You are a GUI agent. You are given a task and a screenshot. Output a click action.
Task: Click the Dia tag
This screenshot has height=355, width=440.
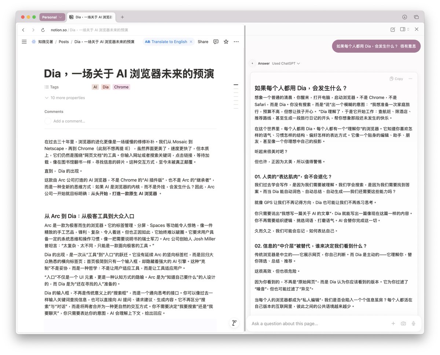coord(106,87)
